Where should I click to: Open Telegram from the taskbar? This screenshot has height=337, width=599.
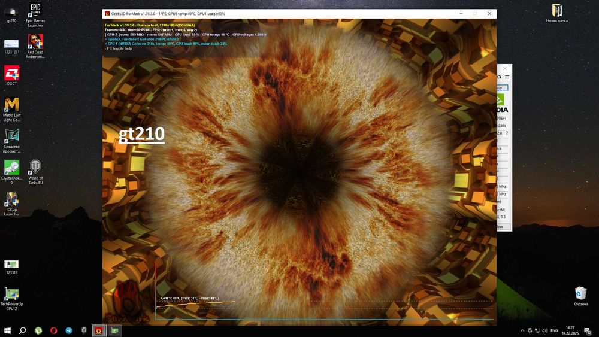(69, 330)
